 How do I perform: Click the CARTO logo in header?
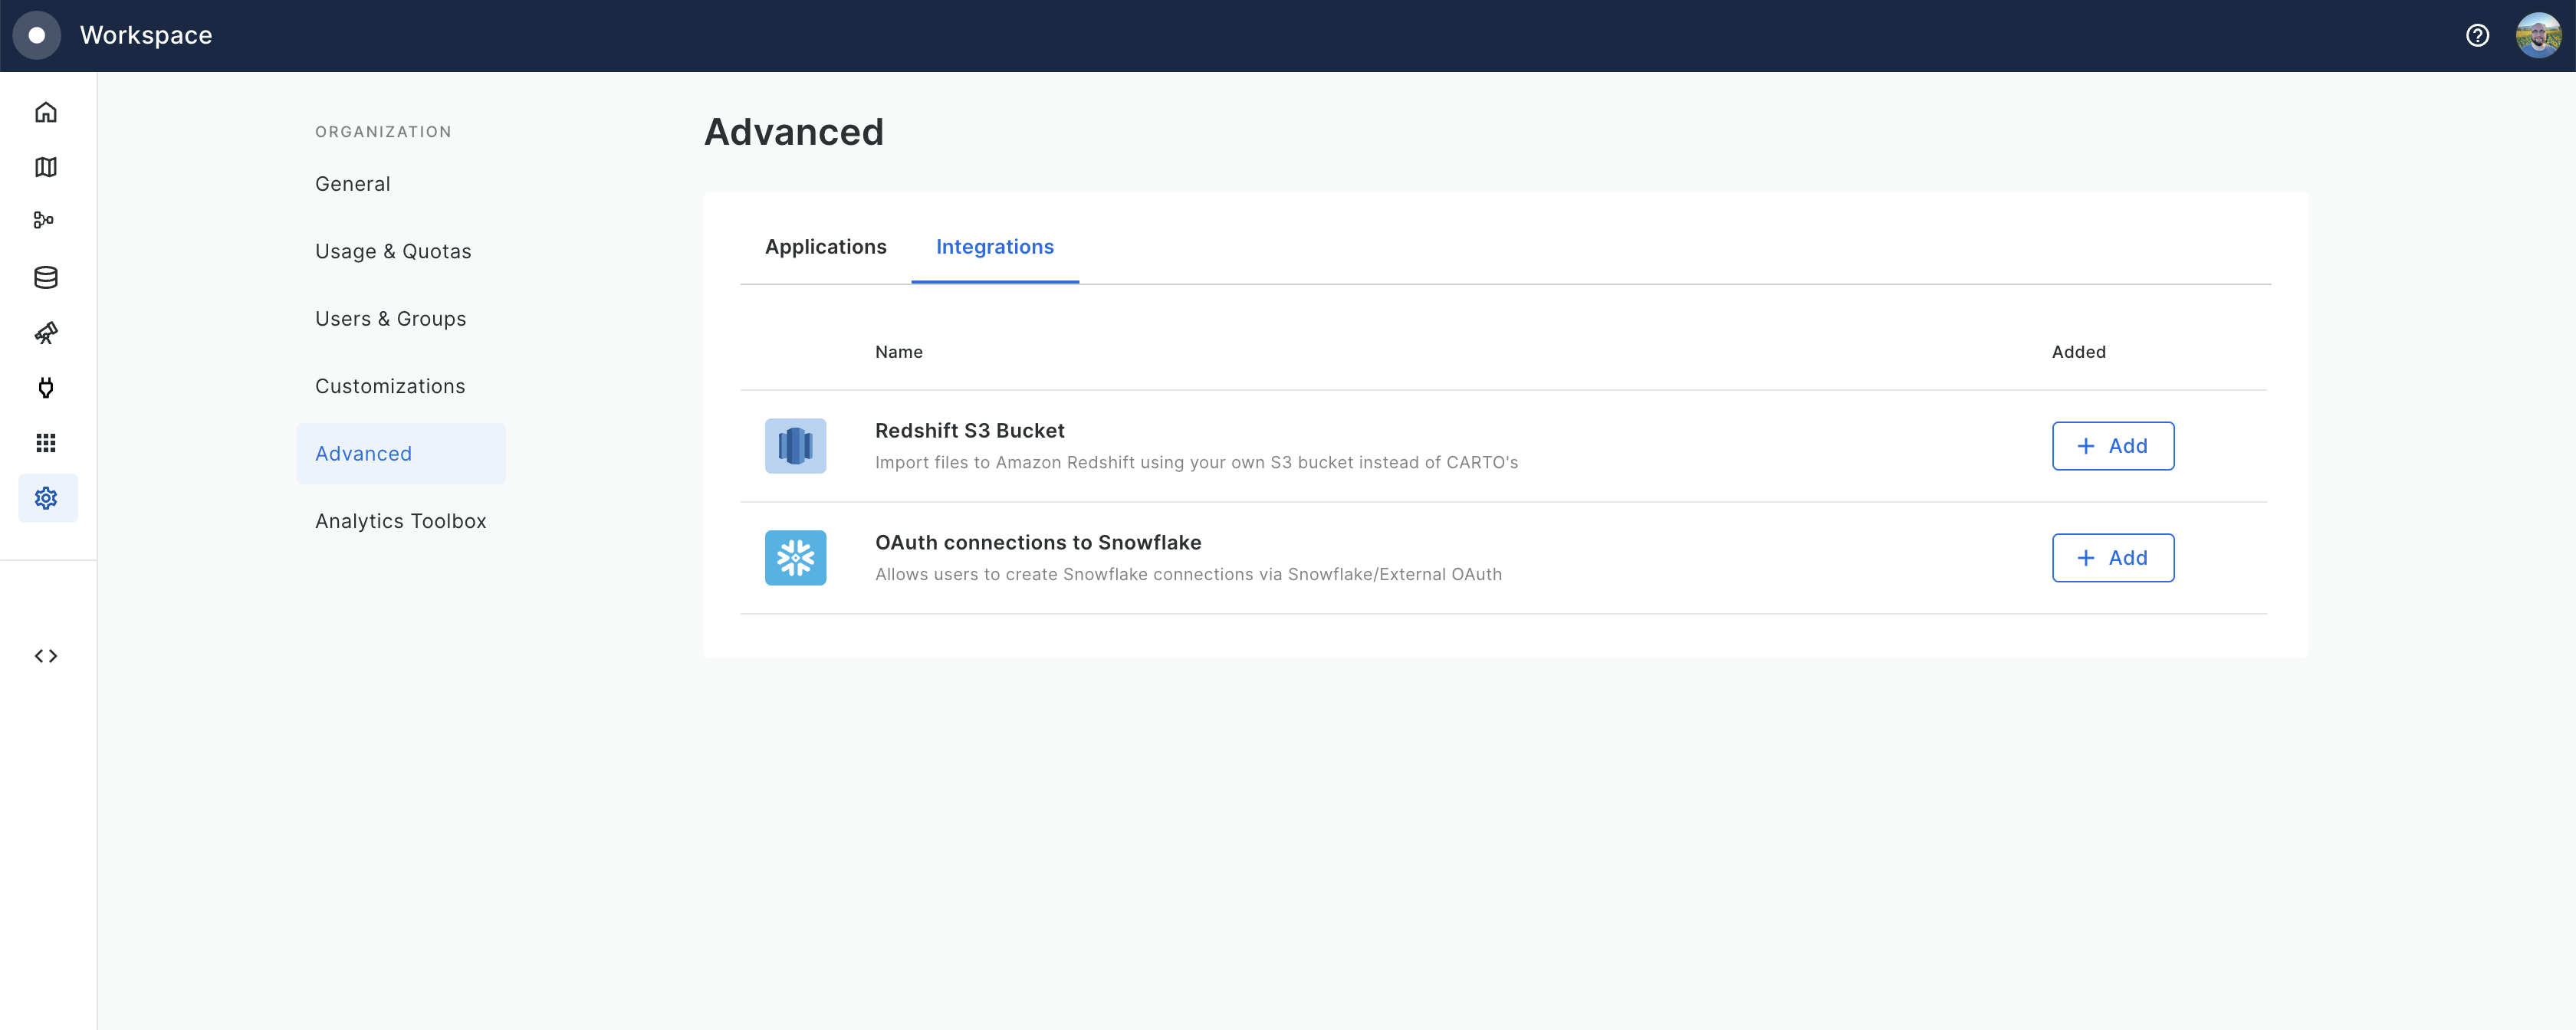coord(37,36)
